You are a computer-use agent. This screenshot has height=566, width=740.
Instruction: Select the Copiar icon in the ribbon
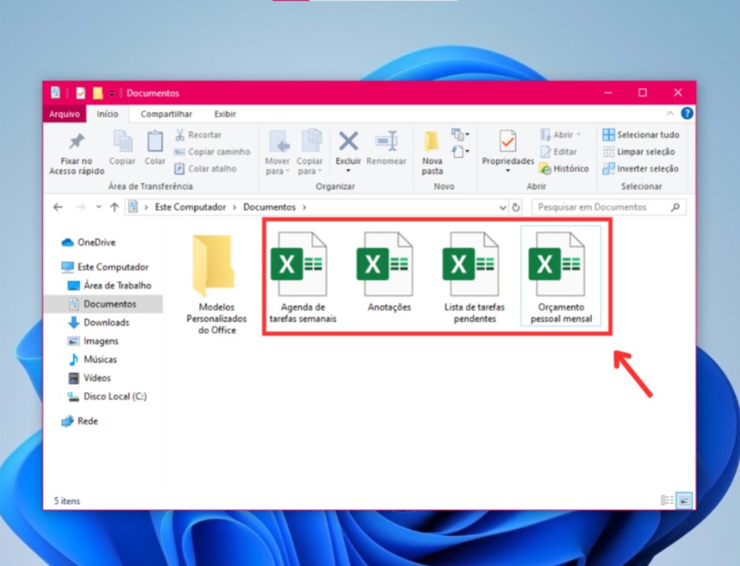[121, 143]
